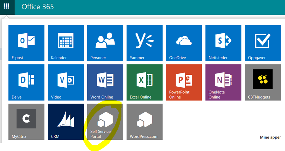
Task: Launch Word Online tile
Action: coord(105,83)
